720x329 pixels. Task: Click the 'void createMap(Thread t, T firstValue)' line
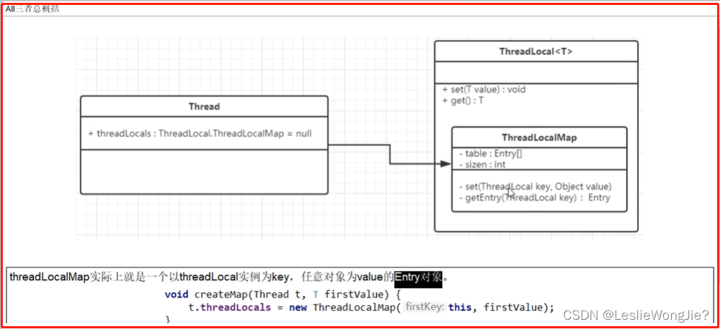284,294
